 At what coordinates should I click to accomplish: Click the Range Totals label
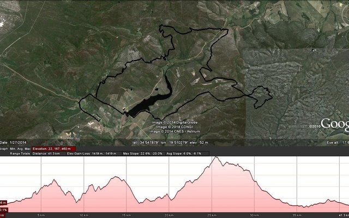pyautogui.click(x=20, y=154)
